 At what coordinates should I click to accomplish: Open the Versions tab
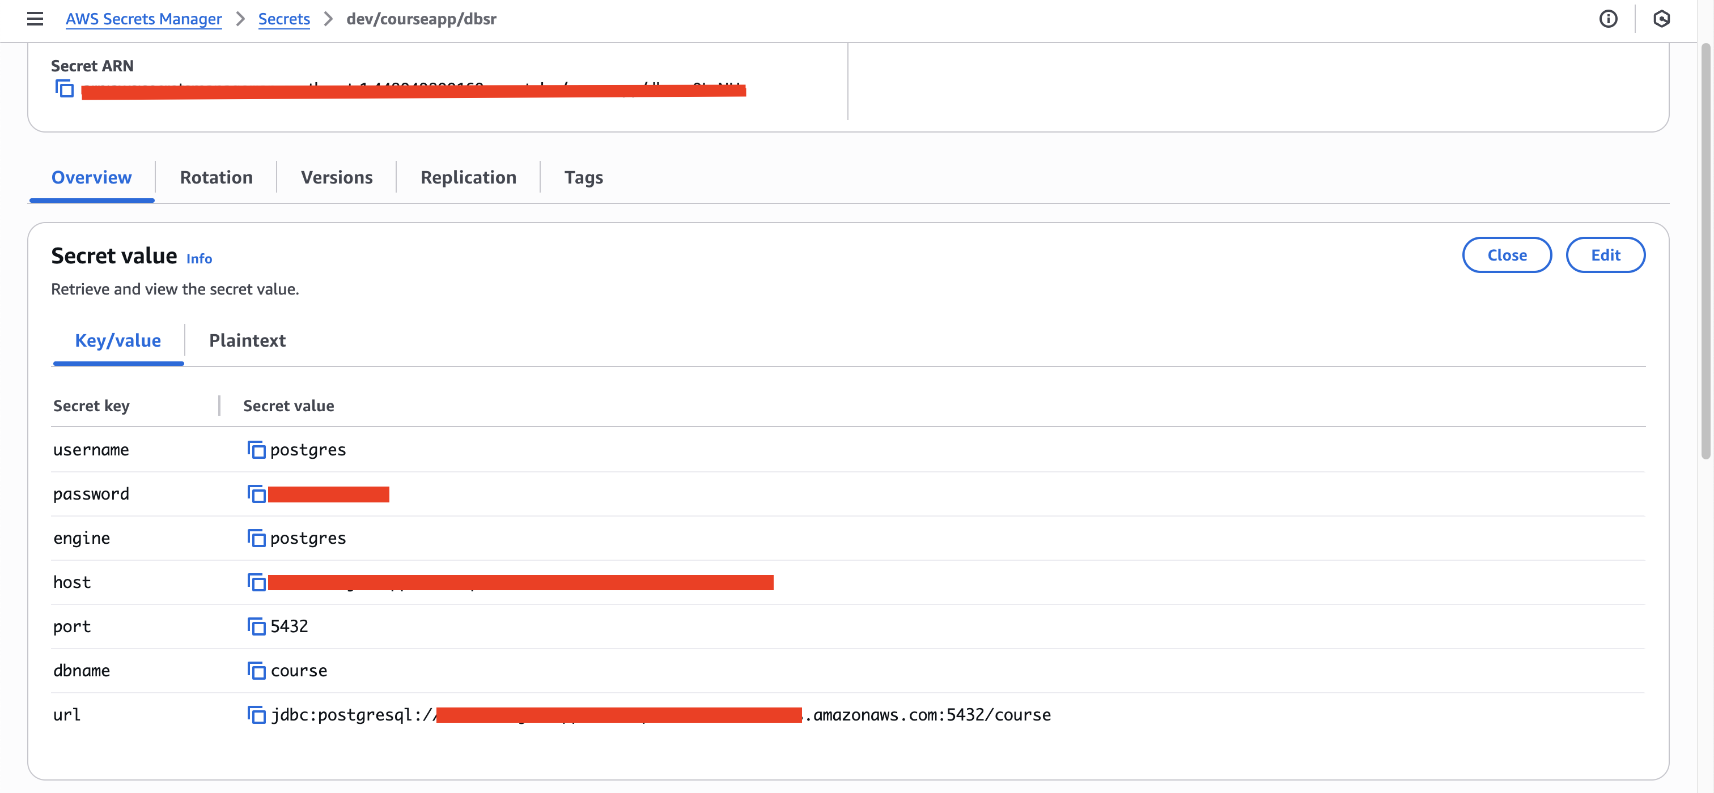click(x=337, y=177)
